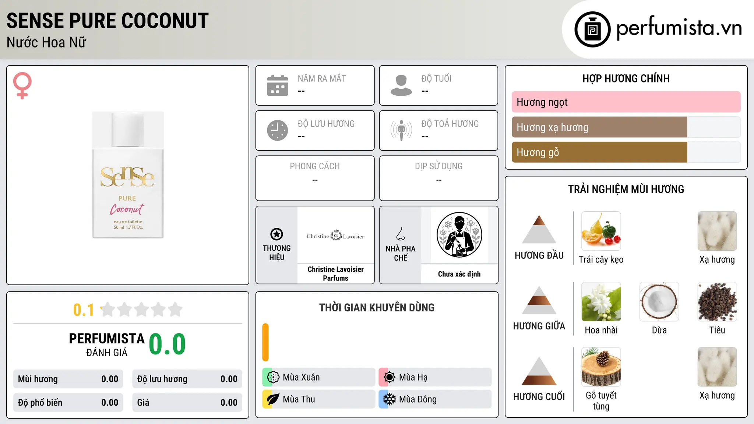The image size is (754, 424).
Task: Click the sillage radiating person icon
Action: [x=401, y=130]
